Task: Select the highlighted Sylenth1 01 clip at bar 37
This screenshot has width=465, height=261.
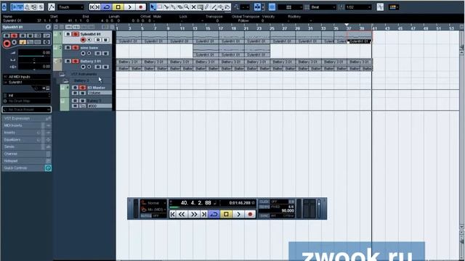Action: click(359, 38)
